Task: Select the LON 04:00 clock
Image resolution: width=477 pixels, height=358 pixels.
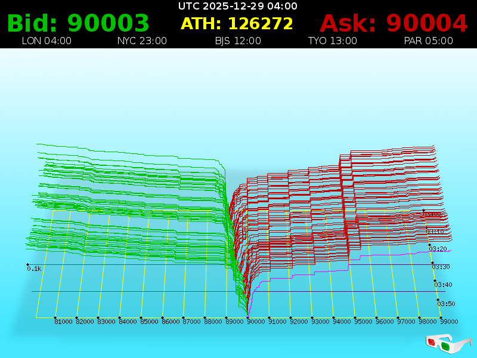Action: click(47, 41)
